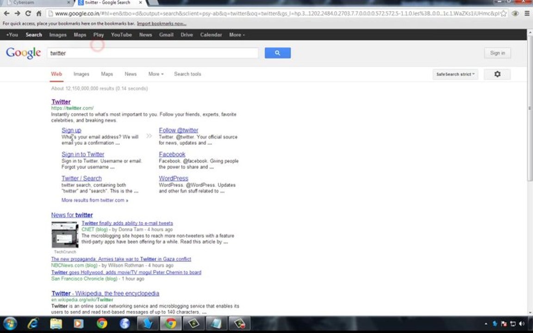The height and width of the screenshot is (333, 533).
Task: Click the Google search input field
Action: click(152, 53)
